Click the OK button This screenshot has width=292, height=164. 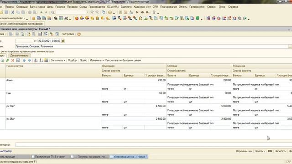270,151
